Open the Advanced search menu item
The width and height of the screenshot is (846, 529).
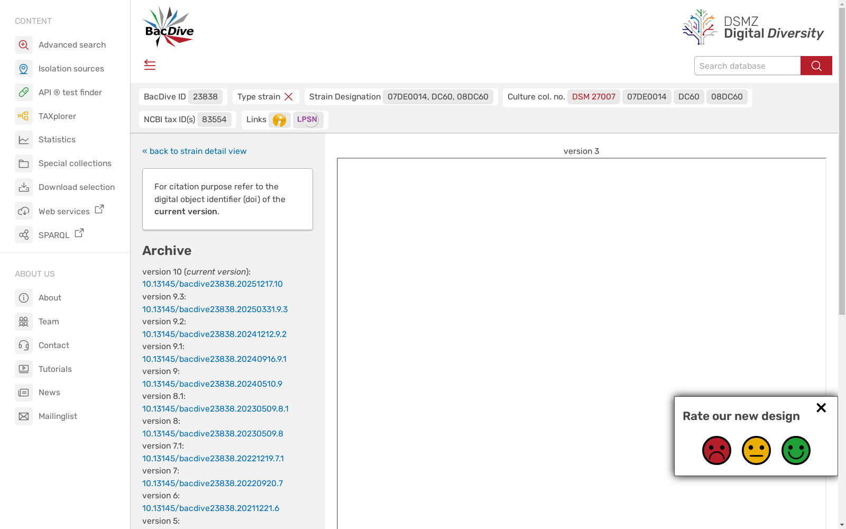click(x=72, y=45)
